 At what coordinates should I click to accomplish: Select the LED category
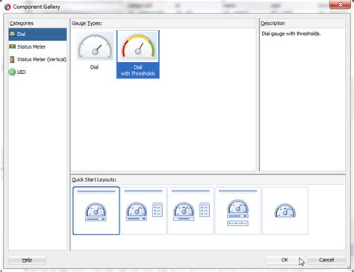click(37, 72)
